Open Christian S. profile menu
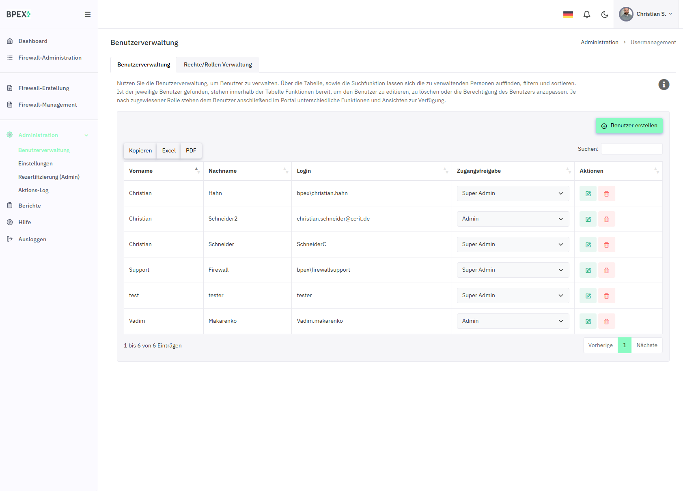 646,14
